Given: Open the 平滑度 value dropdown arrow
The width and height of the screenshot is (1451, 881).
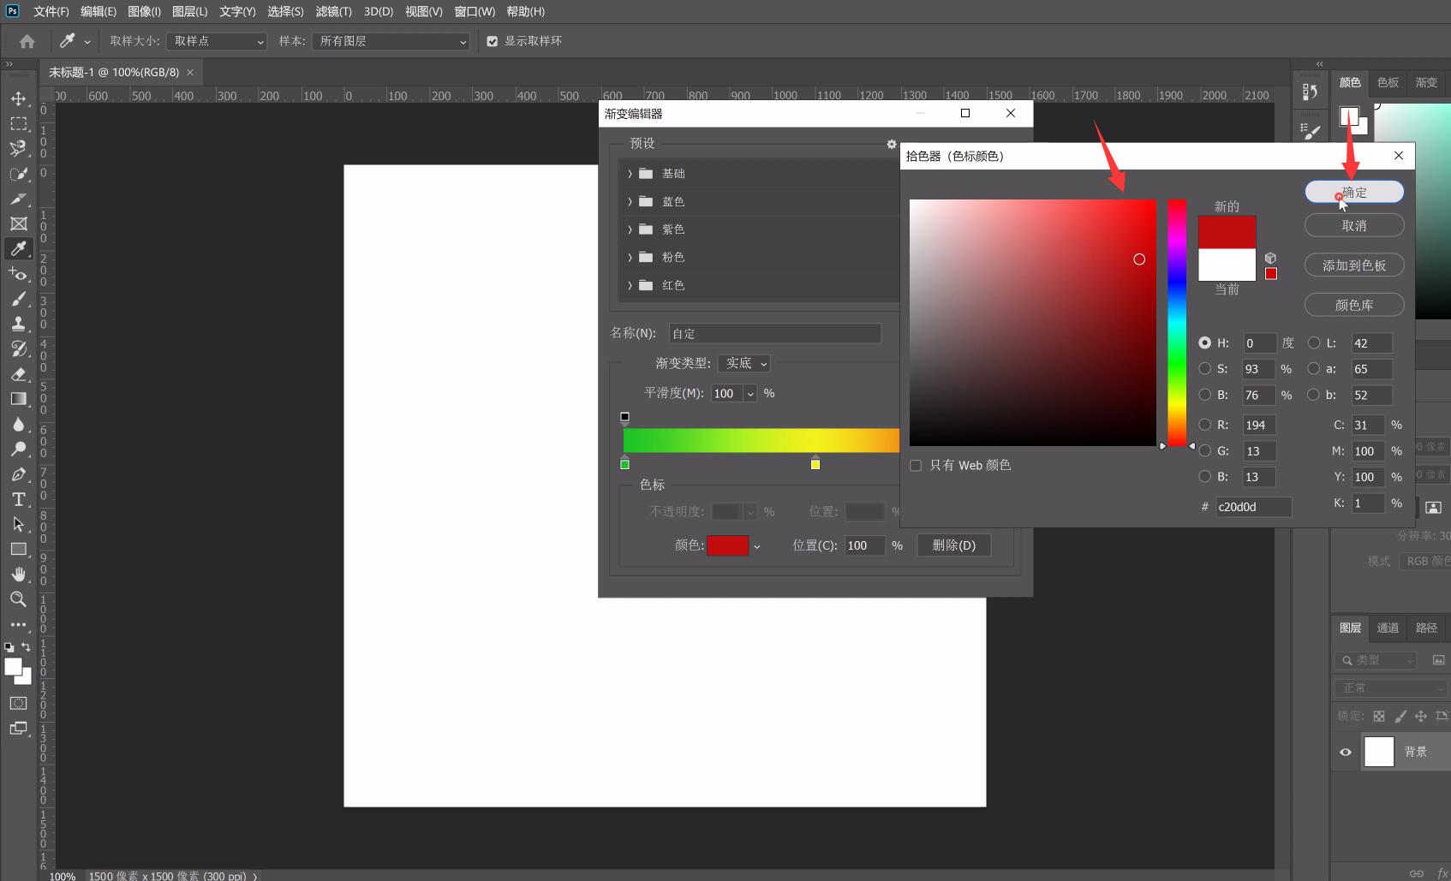Looking at the screenshot, I should coord(750,394).
